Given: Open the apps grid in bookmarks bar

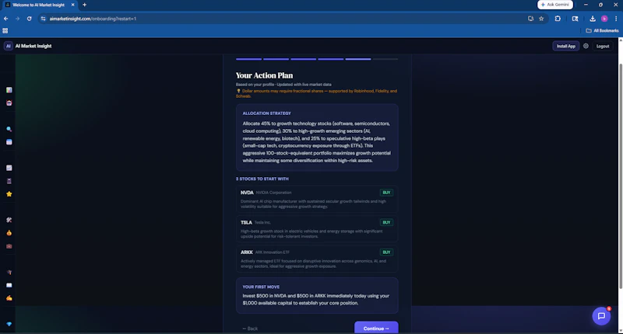Looking at the screenshot, I should point(5,30).
